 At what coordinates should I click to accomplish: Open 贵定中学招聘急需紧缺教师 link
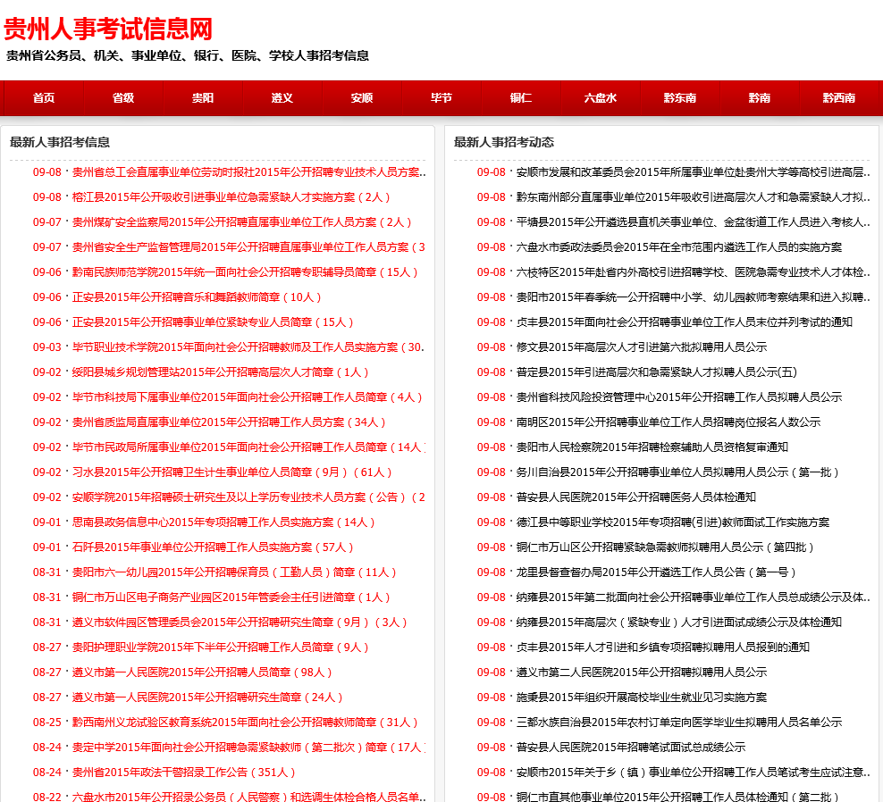pos(248,748)
